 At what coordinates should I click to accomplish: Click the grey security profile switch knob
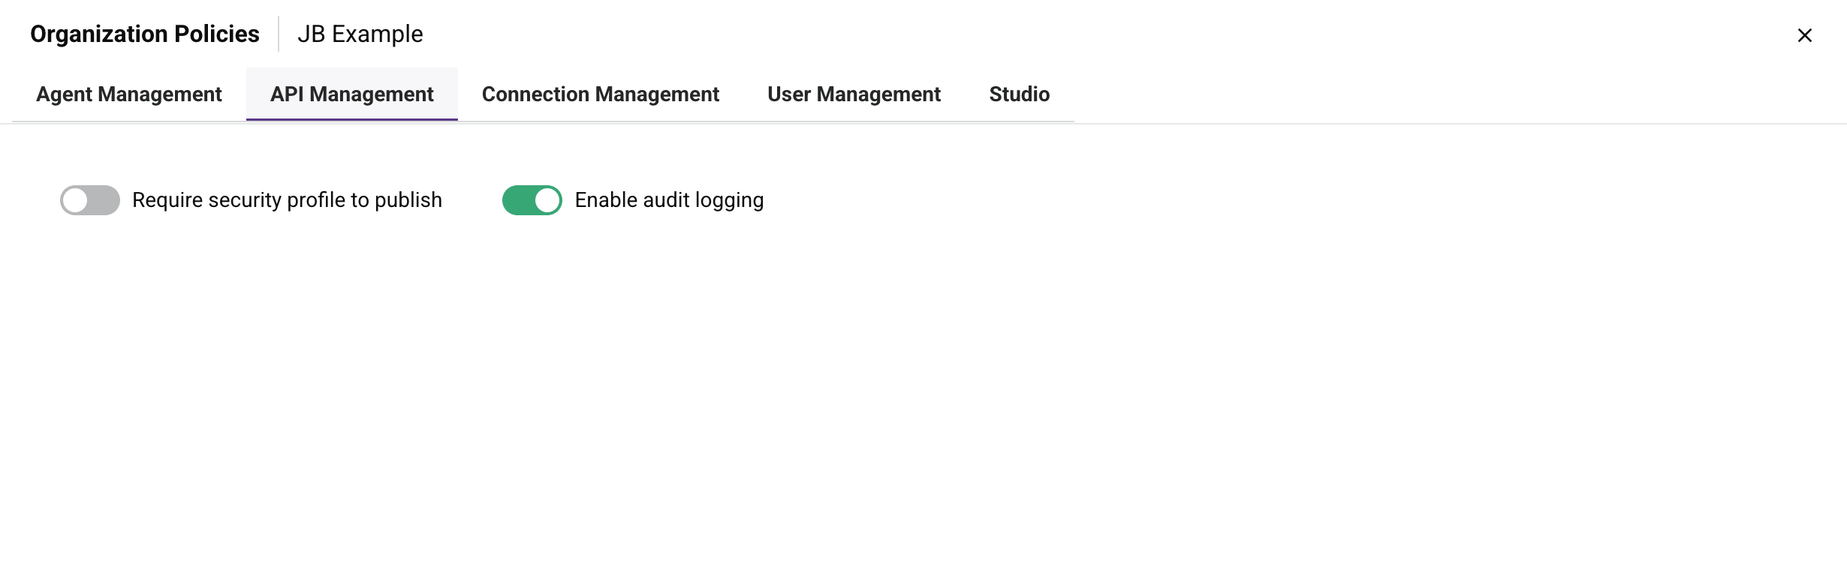(76, 200)
